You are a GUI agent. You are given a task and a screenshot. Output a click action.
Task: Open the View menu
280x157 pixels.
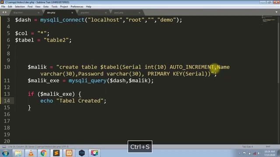tap(38, 7)
